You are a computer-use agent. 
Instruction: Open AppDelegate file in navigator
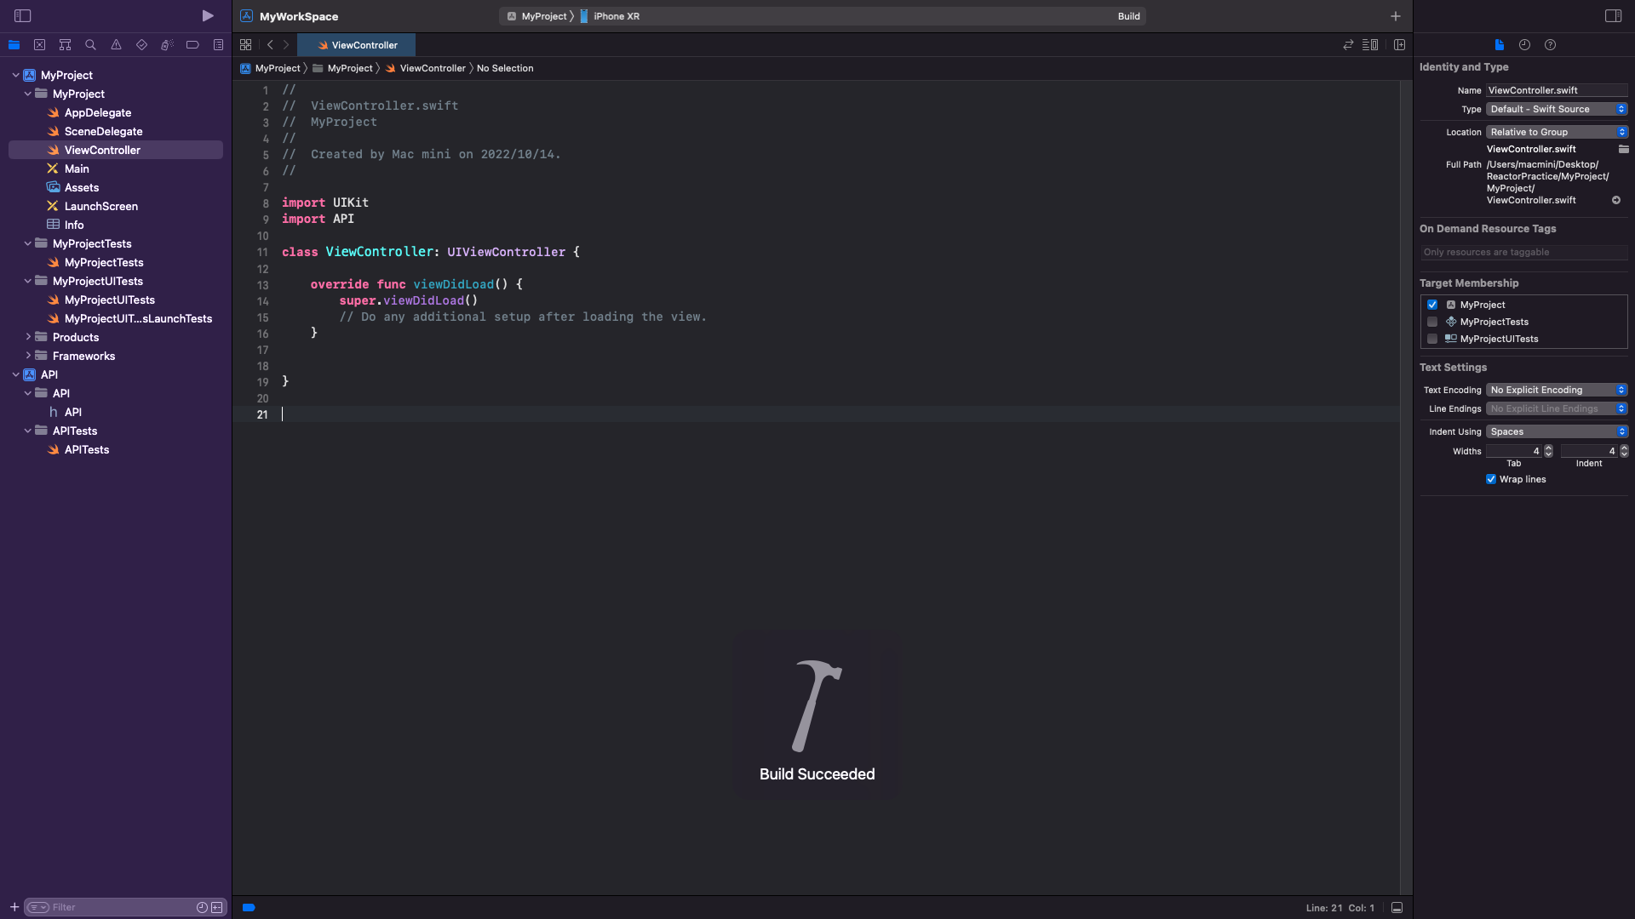[x=98, y=112]
